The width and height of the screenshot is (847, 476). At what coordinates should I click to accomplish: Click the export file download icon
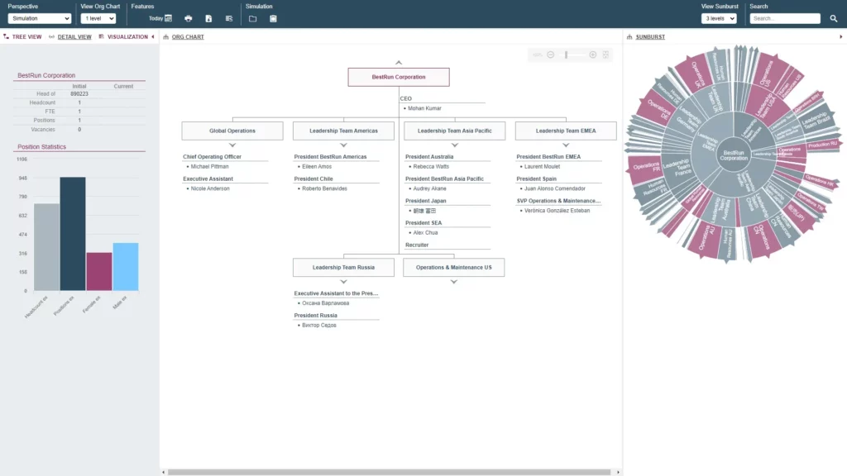[x=208, y=18]
